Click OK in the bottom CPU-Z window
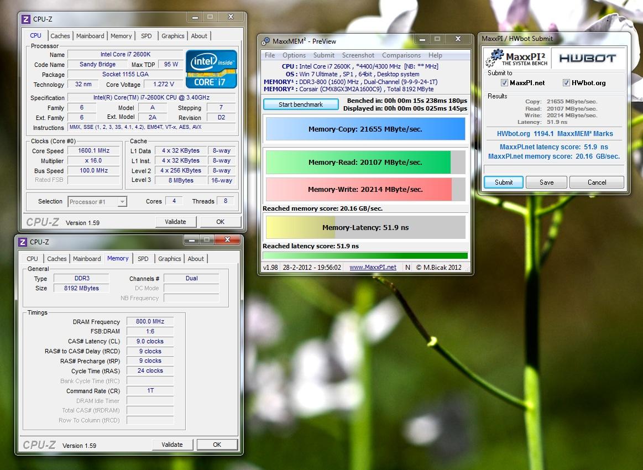 [217, 445]
